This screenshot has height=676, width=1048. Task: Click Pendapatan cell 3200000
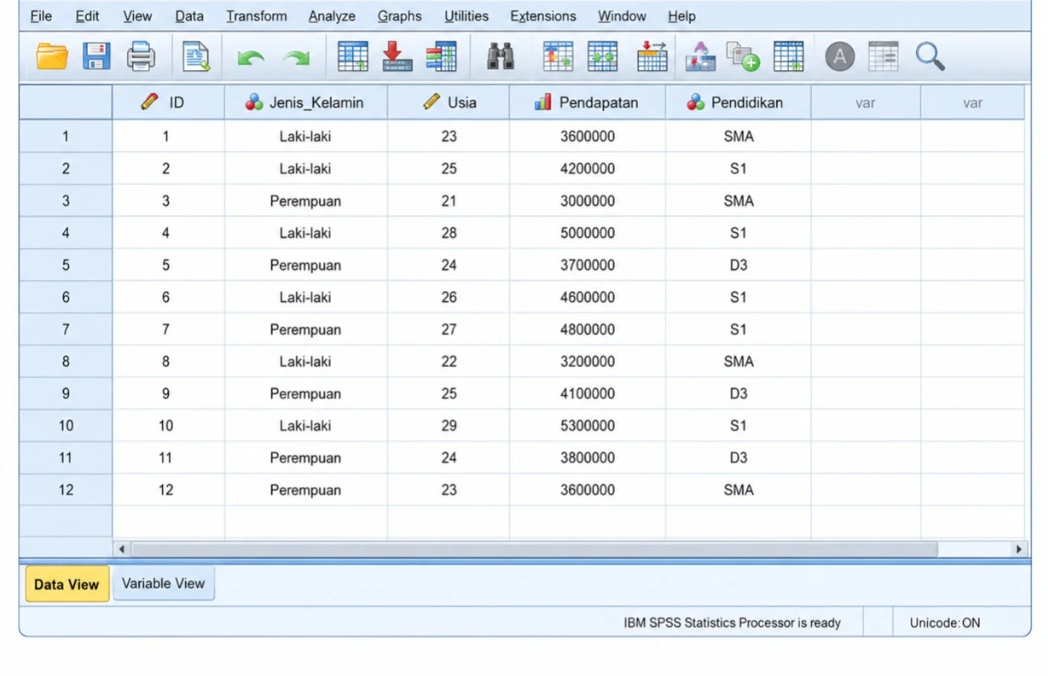[587, 361]
